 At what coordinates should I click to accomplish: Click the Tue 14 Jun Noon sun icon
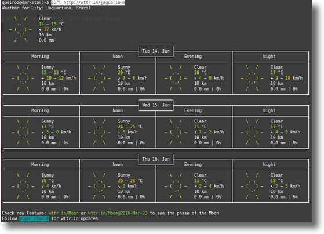click(x=99, y=78)
